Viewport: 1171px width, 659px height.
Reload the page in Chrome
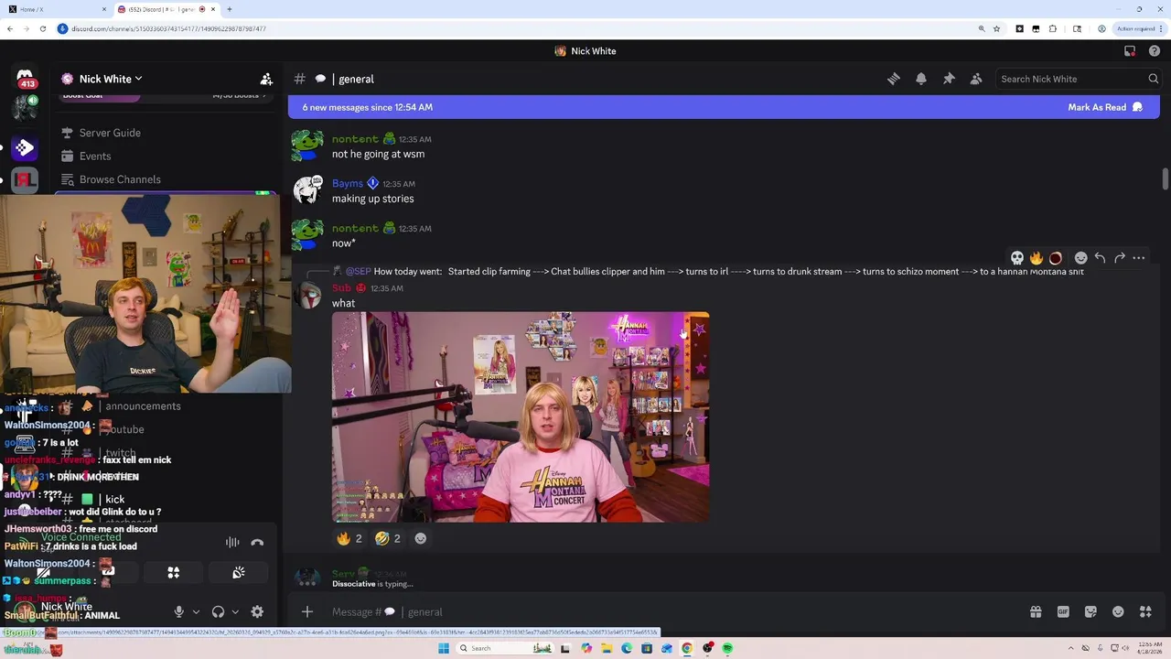(43, 28)
